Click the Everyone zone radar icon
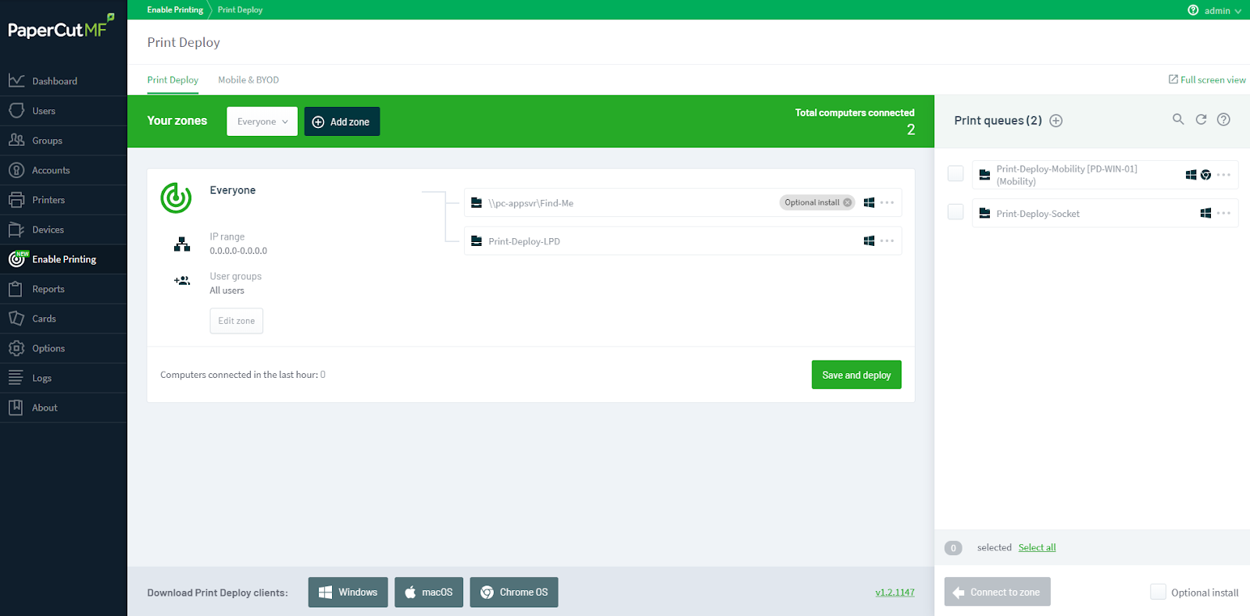 [176, 198]
